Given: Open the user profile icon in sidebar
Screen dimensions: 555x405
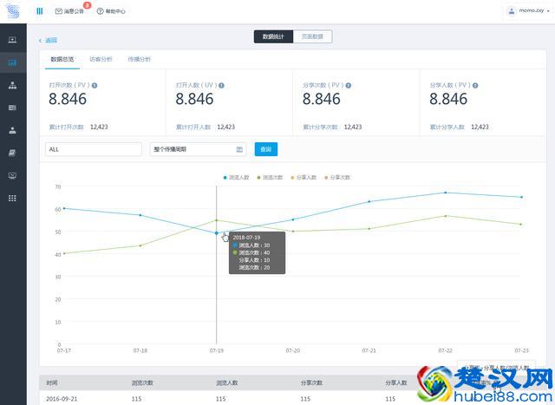Looking at the screenshot, I should [12, 130].
